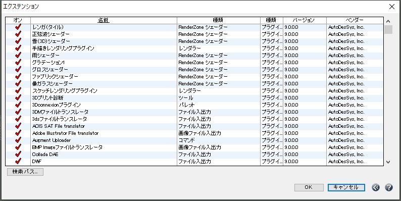Toggle the 3Dプリント診断 checkmark off

pos(18,98)
